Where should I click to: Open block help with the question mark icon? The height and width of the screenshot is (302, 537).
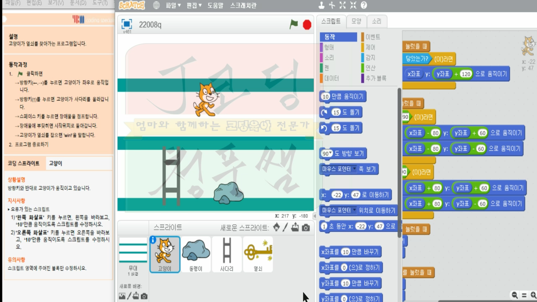coord(364,5)
